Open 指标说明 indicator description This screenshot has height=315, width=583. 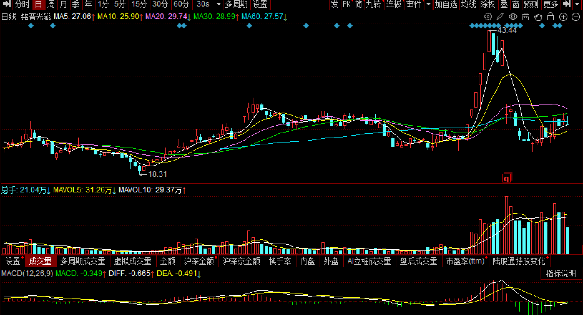pyautogui.click(x=561, y=274)
